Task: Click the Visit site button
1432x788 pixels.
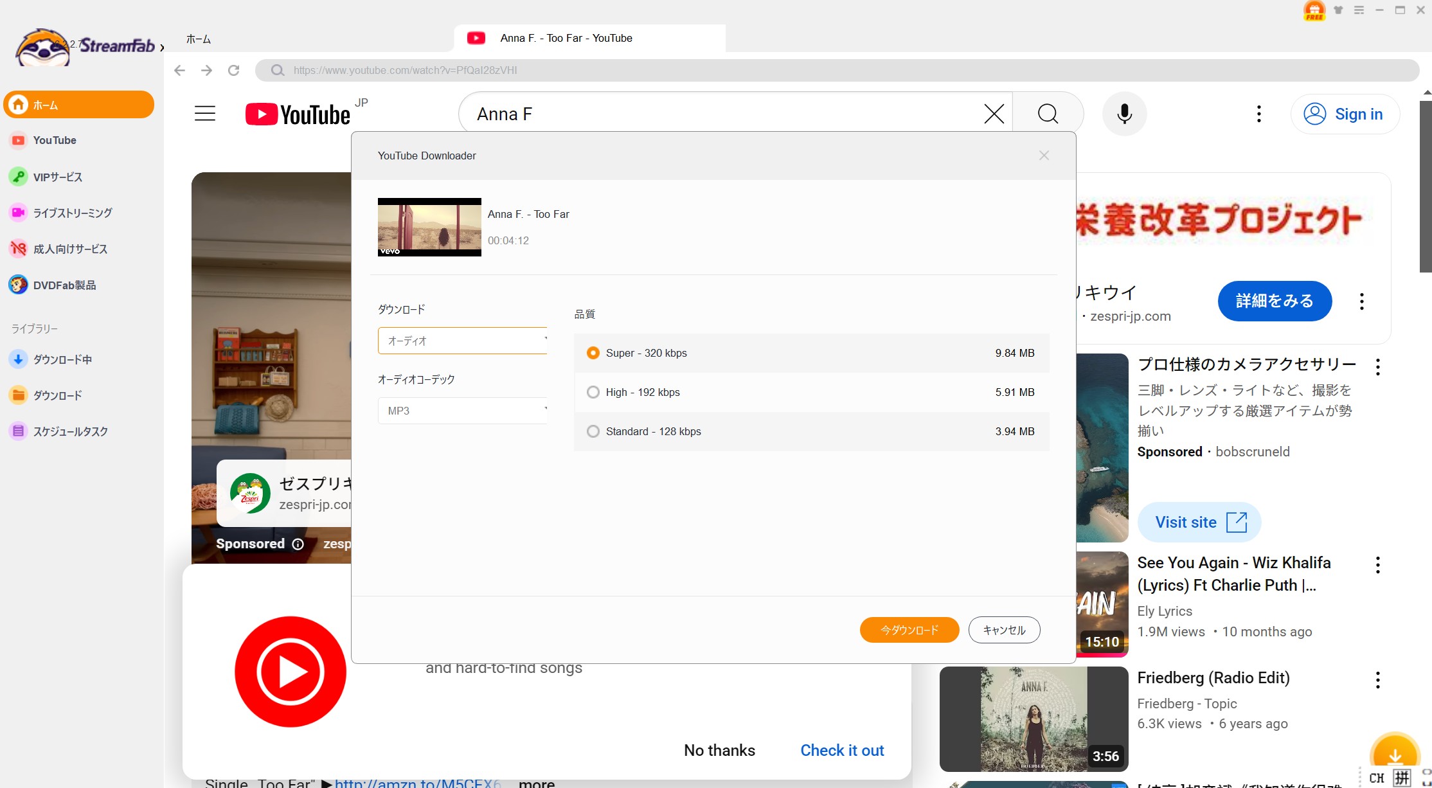Action: click(1199, 522)
